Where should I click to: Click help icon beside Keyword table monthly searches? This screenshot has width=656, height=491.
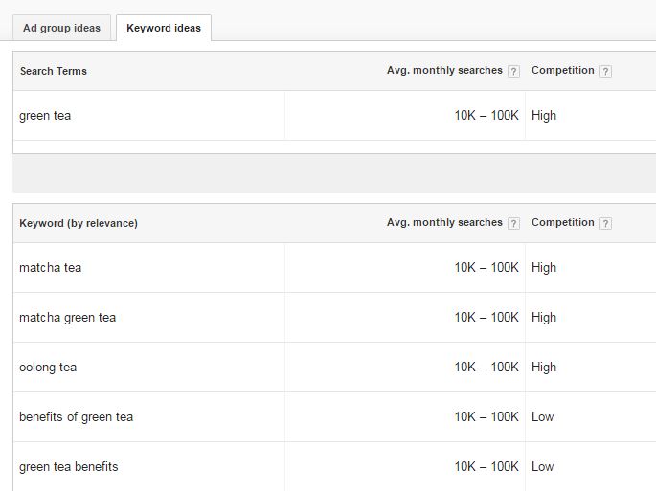[513, 223]
